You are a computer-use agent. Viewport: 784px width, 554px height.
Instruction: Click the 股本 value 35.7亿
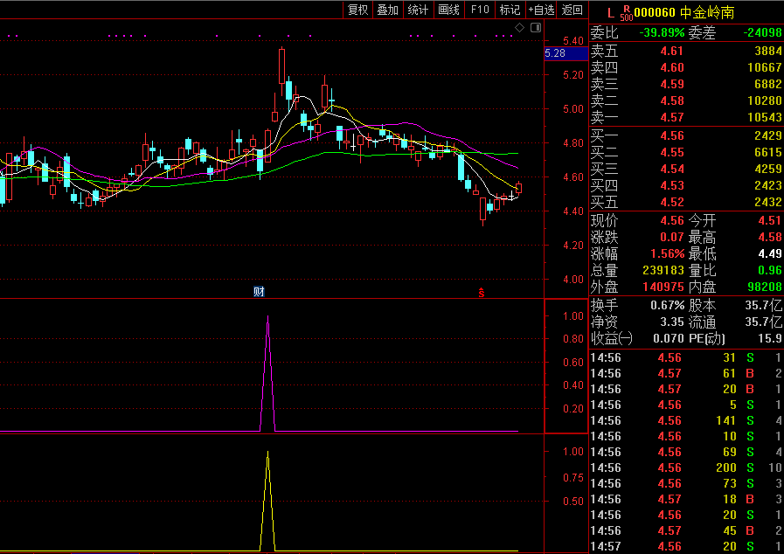(764, 305)
